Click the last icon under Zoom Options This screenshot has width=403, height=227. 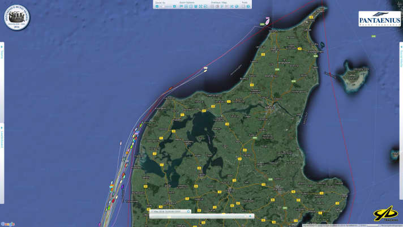tap(205, 6)
